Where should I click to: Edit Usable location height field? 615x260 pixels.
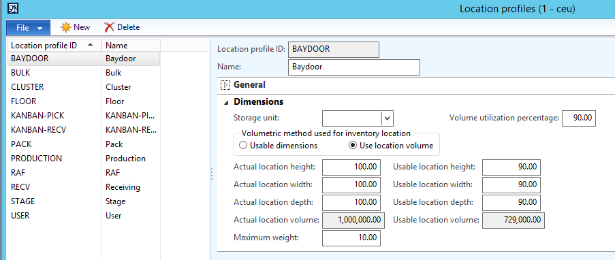tap(511, 167)
